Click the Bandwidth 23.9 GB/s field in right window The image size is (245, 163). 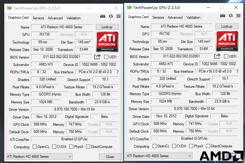[x=222, y=101]
